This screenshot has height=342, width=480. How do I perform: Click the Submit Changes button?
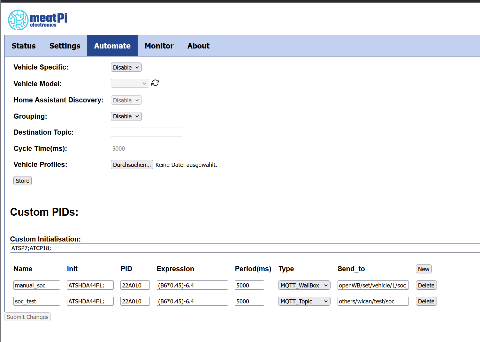[28, 317]
